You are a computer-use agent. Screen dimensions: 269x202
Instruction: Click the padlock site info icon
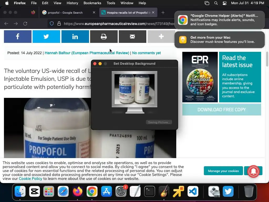(x=59, y=23)
